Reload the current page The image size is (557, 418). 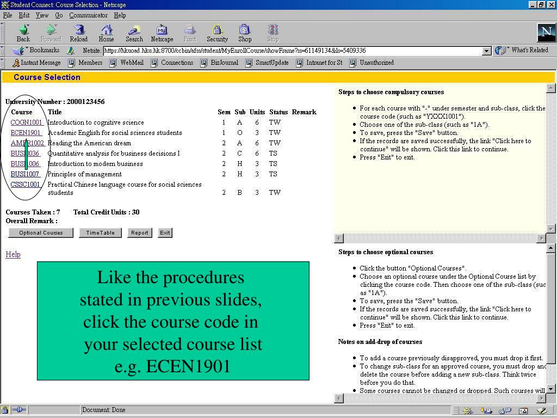(78, 33)
